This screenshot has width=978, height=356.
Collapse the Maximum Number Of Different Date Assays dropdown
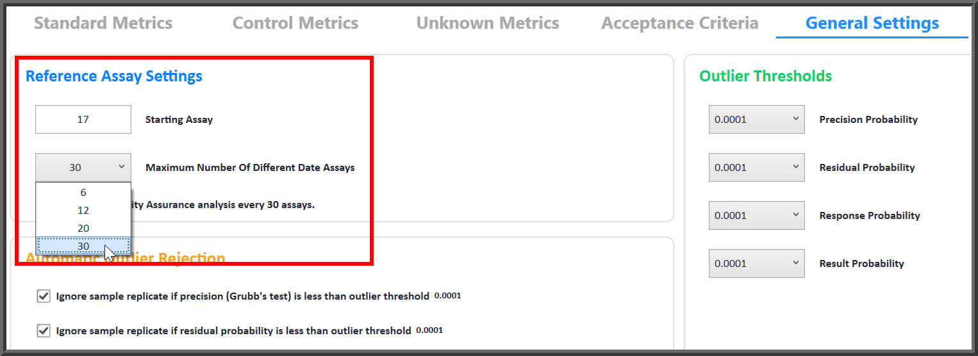click(x=83, y=168)
